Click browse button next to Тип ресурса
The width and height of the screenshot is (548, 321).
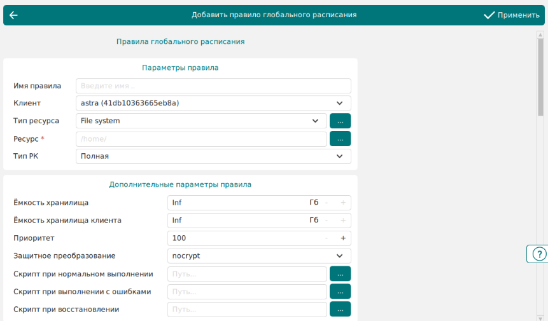point(340,121)
